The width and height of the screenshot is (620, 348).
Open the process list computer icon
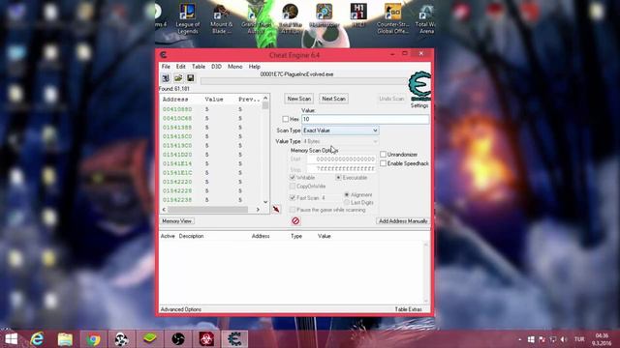(x=166, y=78)
